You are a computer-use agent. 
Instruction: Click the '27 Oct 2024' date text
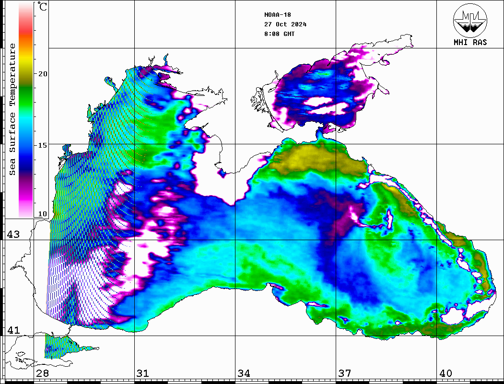pos(285,24)
